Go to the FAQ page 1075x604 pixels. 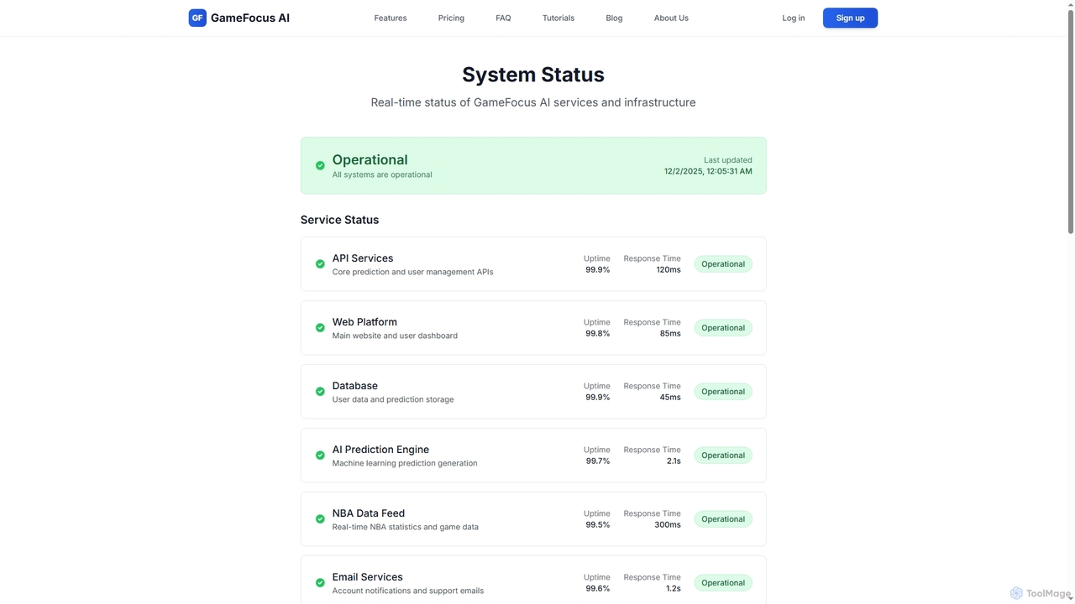[503, 18]
